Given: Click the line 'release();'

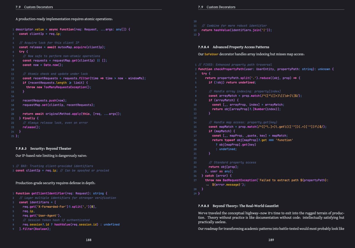Looking at the screenshot, I should (x=31, y=127).
